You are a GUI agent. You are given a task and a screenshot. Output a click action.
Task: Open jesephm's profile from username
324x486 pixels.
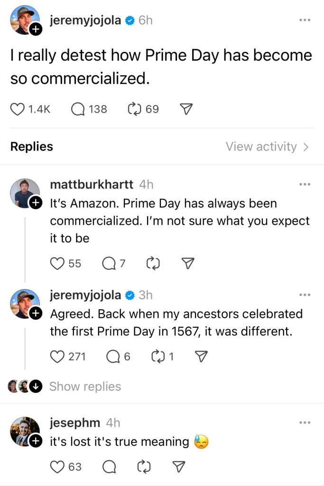(x=75, y=422)
